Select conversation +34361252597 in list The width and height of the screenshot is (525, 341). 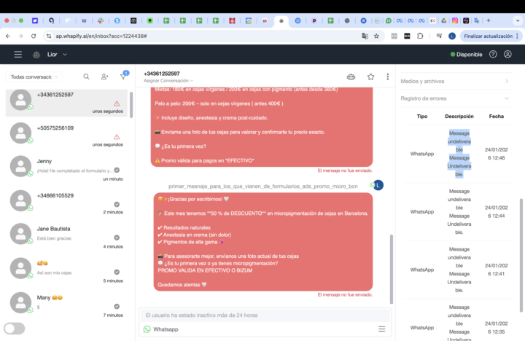pos(66,103)
